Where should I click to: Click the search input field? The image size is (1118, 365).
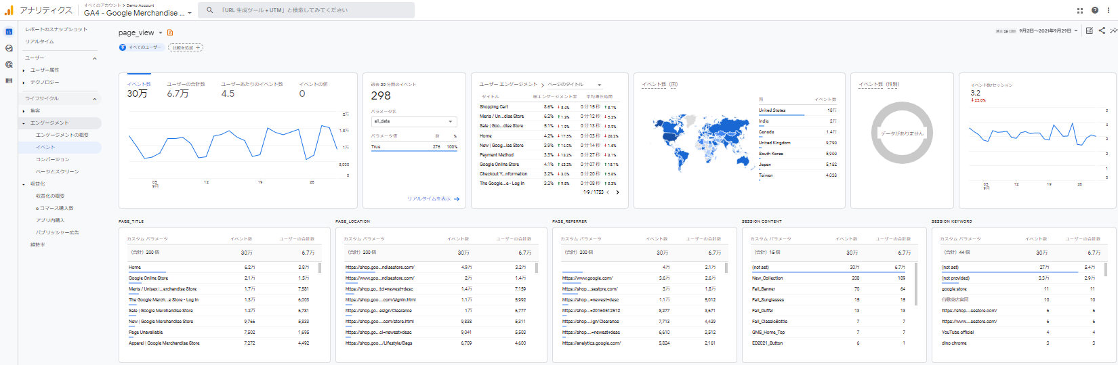(x=306, y=10)
